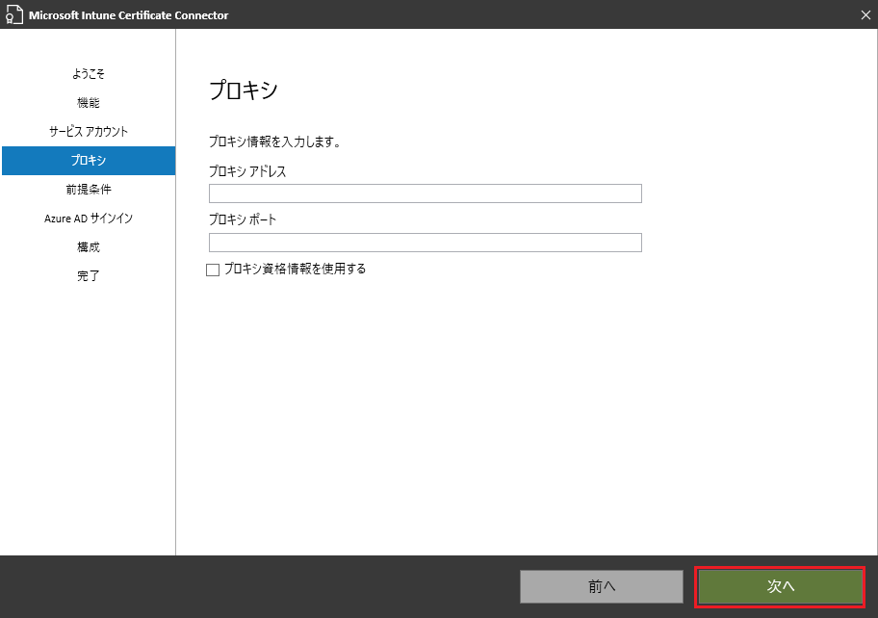Image resolution: width=878 pixels, height=618 pixels.
Task: Click into the プロキシ ポート field
Action: (x=425, y=243)
